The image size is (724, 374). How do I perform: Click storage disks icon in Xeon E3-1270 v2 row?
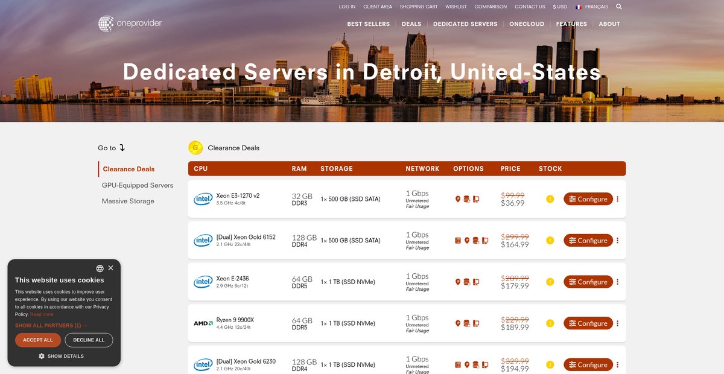click(466, 199)
